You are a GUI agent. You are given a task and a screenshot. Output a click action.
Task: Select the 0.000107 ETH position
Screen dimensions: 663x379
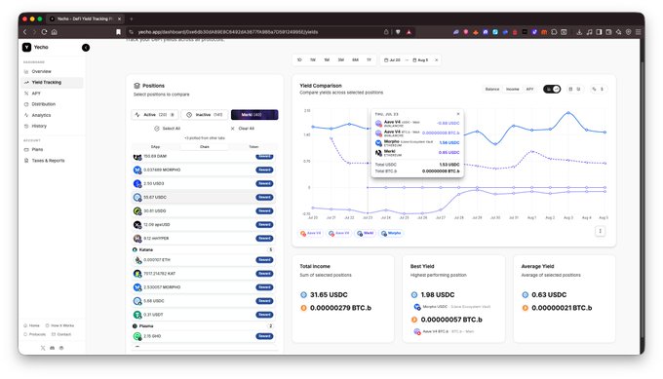(x=204, y=260)
